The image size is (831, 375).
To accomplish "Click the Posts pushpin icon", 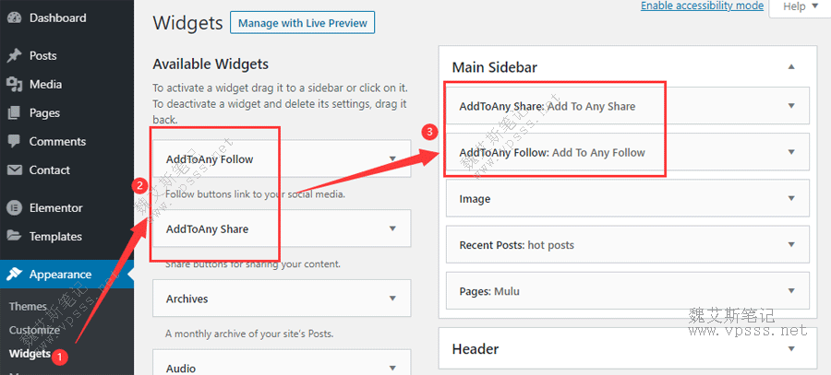I will click(x=14, y=55).
